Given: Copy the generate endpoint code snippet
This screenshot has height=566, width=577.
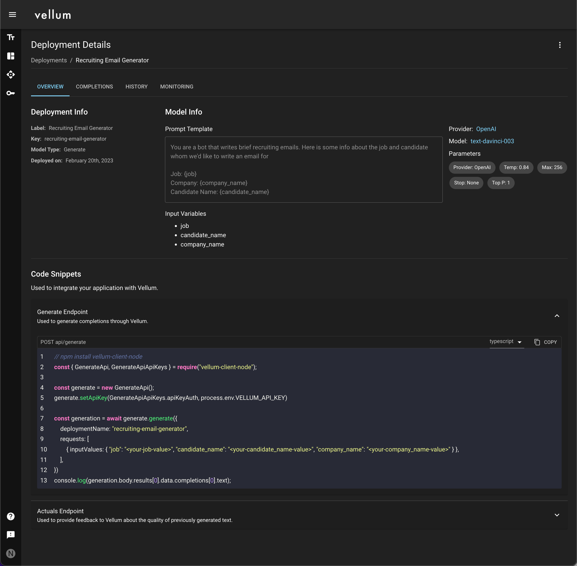Looking at the screenshot, I should [x=545, y=342].
